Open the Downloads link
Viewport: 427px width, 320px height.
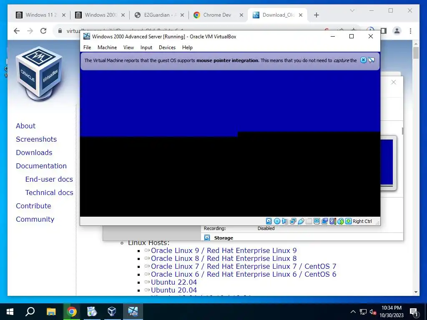coord(34,152)
